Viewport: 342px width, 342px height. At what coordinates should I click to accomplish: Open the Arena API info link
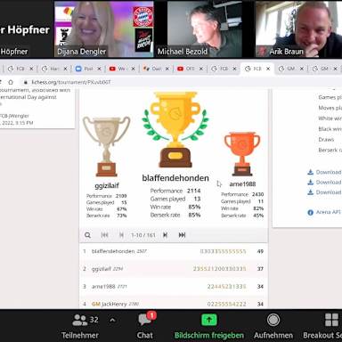(x=324, y=212)
